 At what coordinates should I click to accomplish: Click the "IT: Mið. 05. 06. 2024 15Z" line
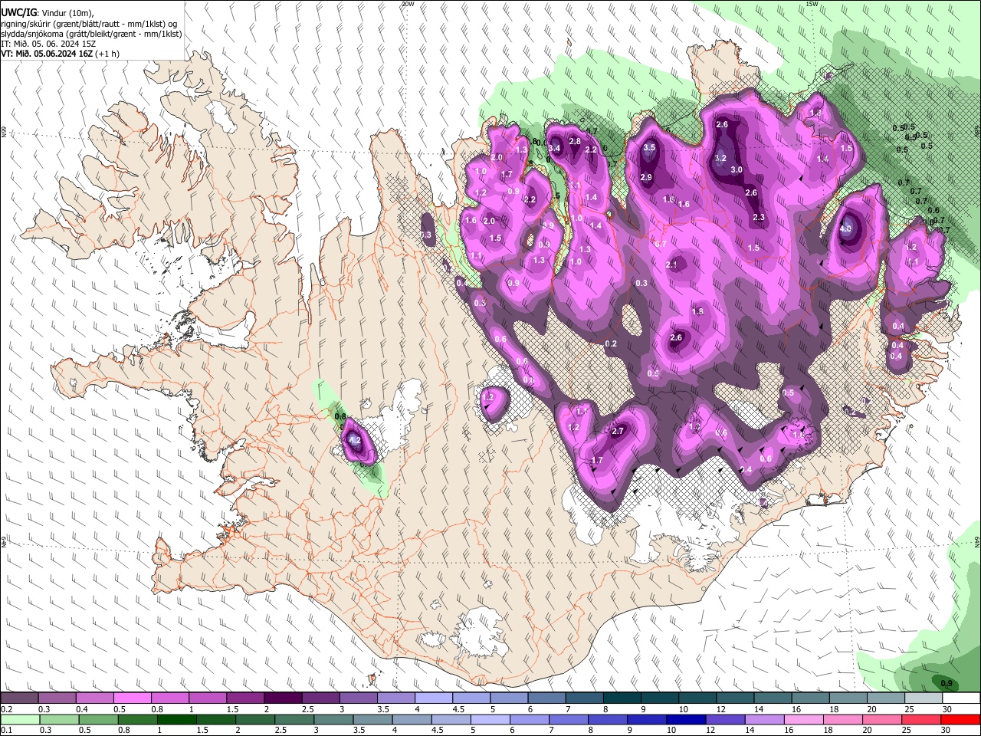48,44
